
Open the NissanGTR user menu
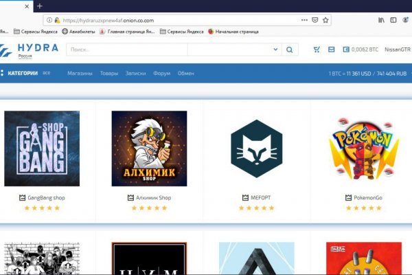tap(398, 49)
